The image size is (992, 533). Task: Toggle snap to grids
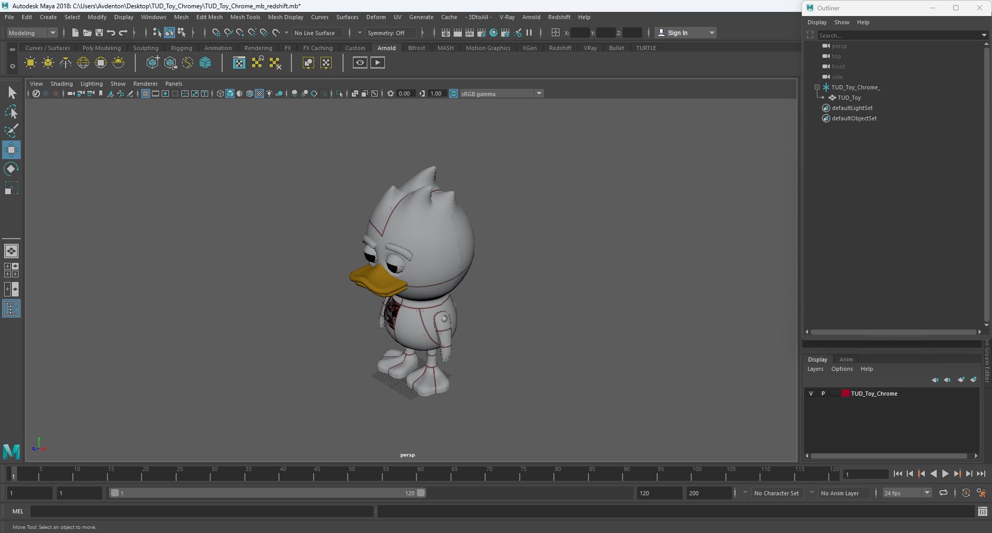click(x=216, y=33)
